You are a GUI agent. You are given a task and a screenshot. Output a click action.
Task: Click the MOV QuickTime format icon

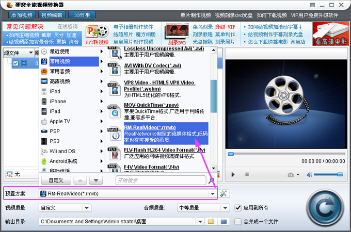click(x=114, y=111)
